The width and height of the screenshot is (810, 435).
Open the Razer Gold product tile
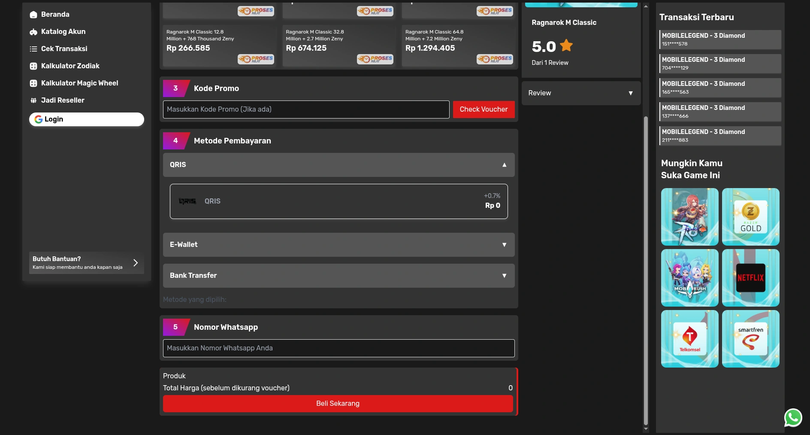[750, 217]
